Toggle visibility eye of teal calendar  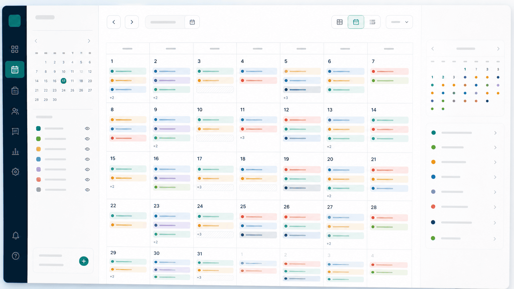(87, 128)
